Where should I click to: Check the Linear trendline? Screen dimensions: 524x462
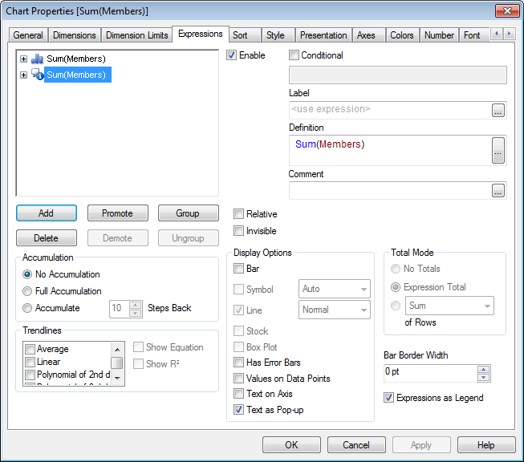point(30,362)
